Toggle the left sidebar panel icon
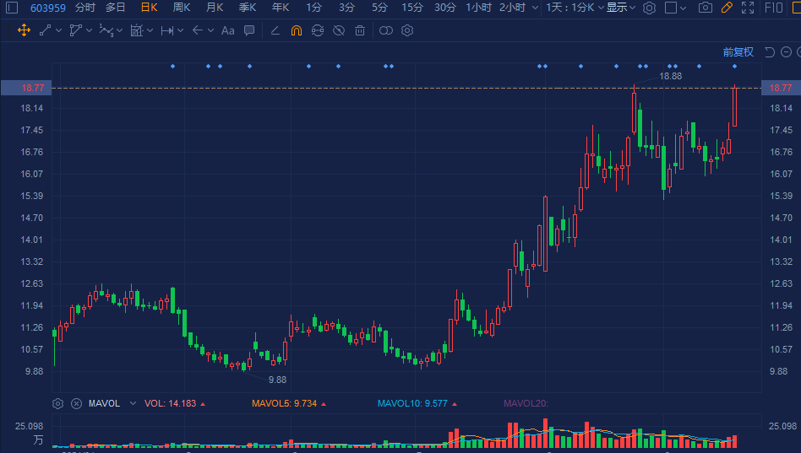 12,8
